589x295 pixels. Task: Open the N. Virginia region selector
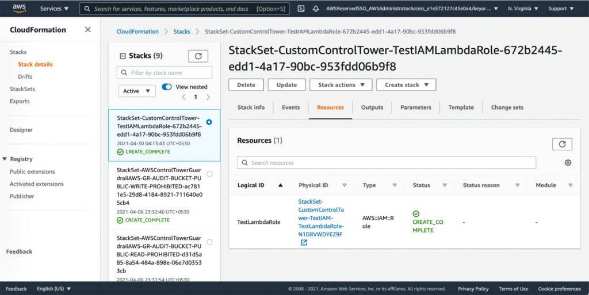[523, 8]
